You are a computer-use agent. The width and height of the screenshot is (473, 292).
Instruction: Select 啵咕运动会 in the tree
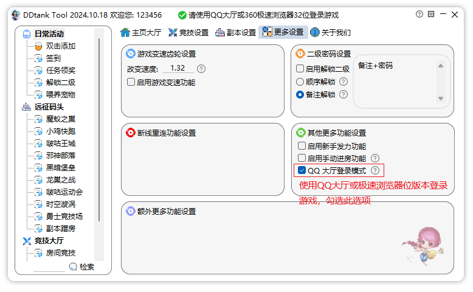[64, 192]
